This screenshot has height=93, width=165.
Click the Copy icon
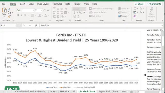(9, 13)
